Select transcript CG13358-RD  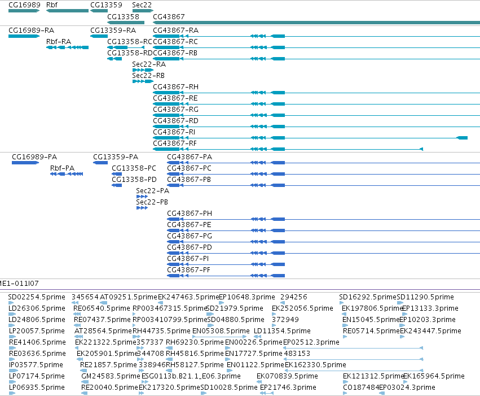tap(130, 53)
